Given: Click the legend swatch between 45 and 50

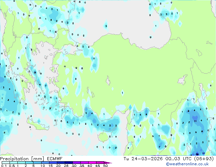Looking at the screenshot, I should [x=100, y=163].
